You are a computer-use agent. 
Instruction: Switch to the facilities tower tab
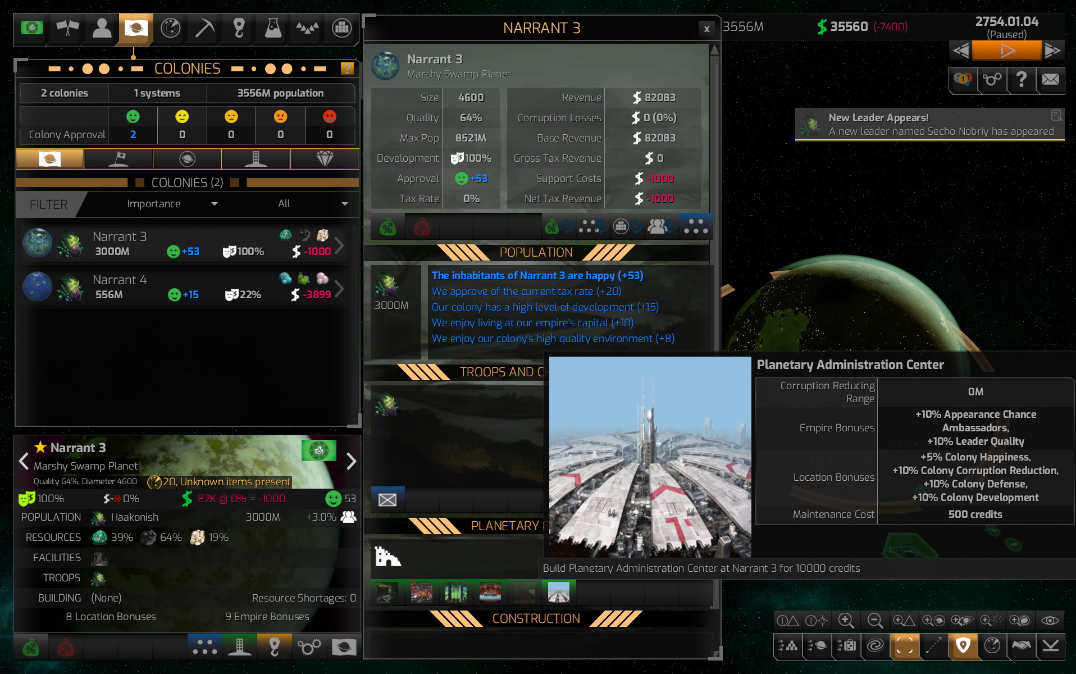click(x=256, y=159)
